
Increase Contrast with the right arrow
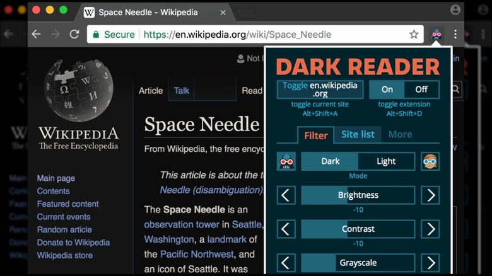pos(431,229)
